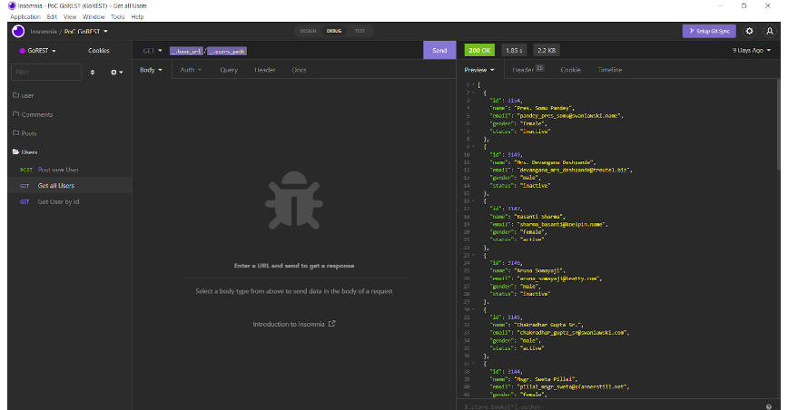The height and width of the screenshot is (410, 788).
Task: Click the response filter help icon
Action: [768, 406]
